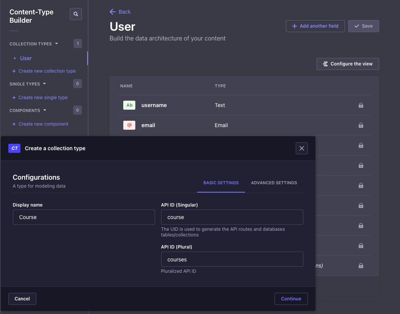Image resolution: width=400 pixels, height=314 pixels.
Task: Click the Display name input field
Action: 84,217
